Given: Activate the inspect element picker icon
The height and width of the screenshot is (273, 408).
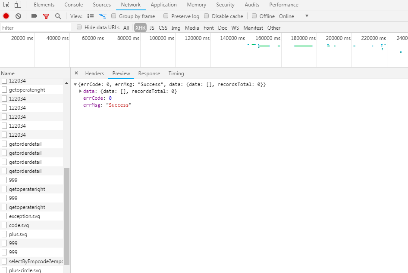Looking at the screenshot, I should [6, 5].
